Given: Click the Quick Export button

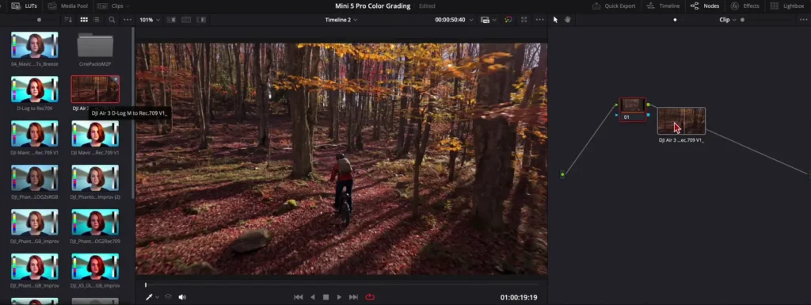Looking at the screenshot, I should coord(614,6).
